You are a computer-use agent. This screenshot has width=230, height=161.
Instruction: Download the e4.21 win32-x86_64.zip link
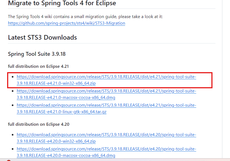[106, 80]
